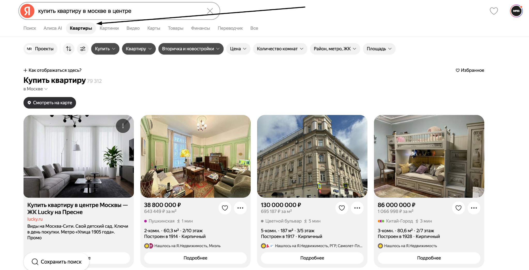Change the city via в Москве selector
The height and width of the screenshot is (270, 529).
point(36,89)
